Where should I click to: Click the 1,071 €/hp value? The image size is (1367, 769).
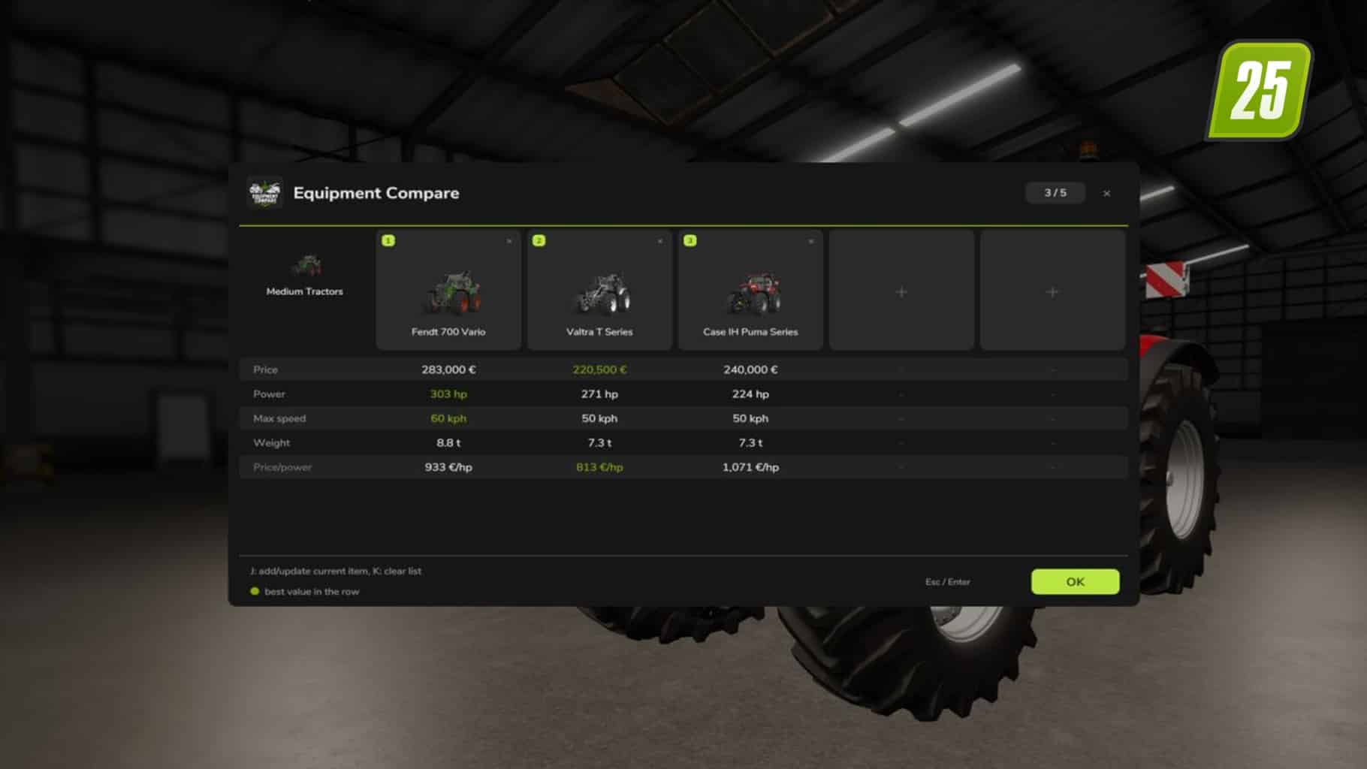tap(750, 467)
